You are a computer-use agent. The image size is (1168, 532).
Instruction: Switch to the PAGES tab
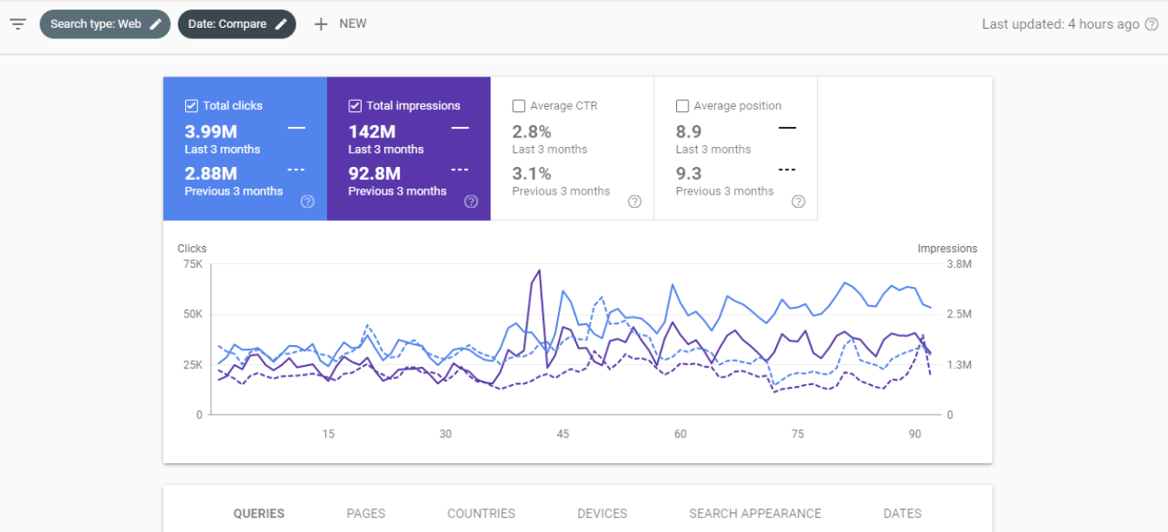[366, 514]
